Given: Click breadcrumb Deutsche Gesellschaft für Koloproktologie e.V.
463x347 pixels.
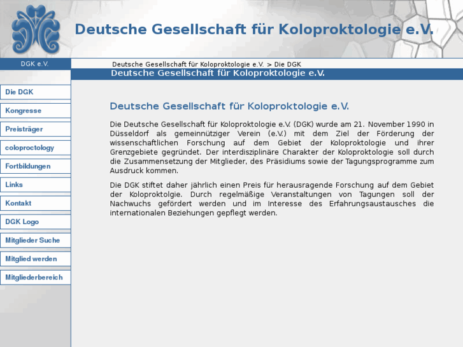Looking at the screenshot, I should click(188, 64).
